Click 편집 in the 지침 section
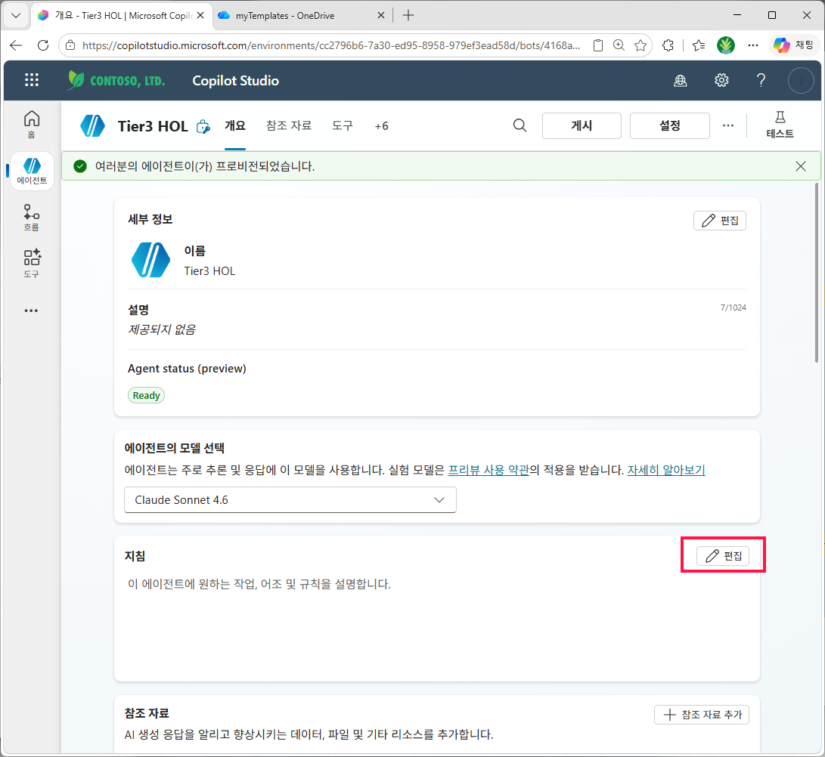This screenshot has height=757, width=825. coord(722,556)
